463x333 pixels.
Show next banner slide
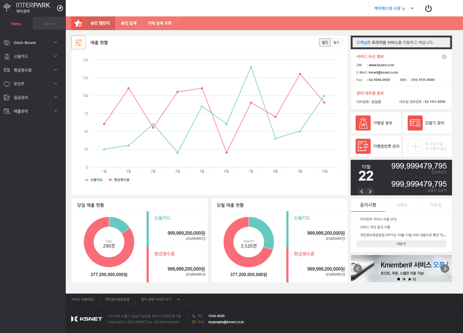[x=445, y=268]
